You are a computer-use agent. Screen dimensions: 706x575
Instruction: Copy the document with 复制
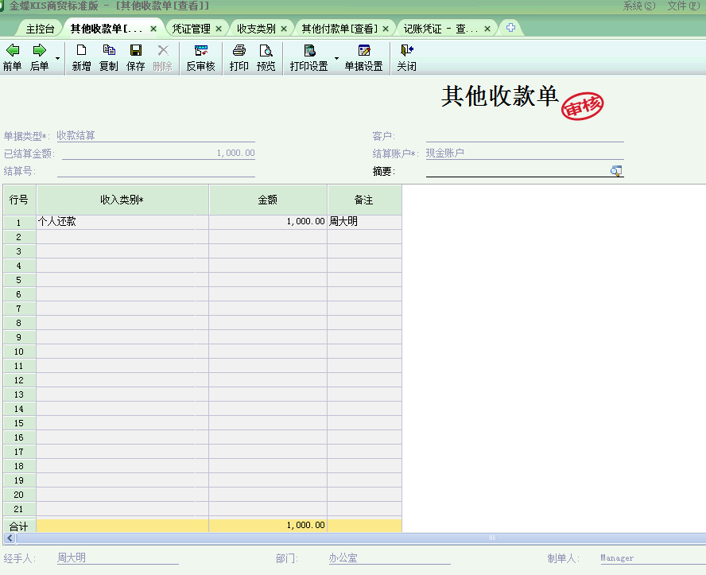point(108,57)
